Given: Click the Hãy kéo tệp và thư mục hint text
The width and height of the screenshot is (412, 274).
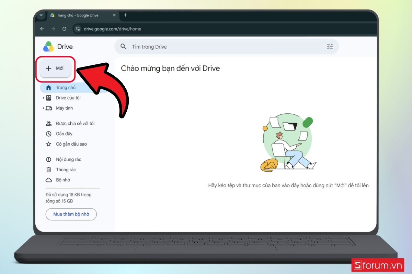Looking at the screenshot, I should [x=288, y=185].
